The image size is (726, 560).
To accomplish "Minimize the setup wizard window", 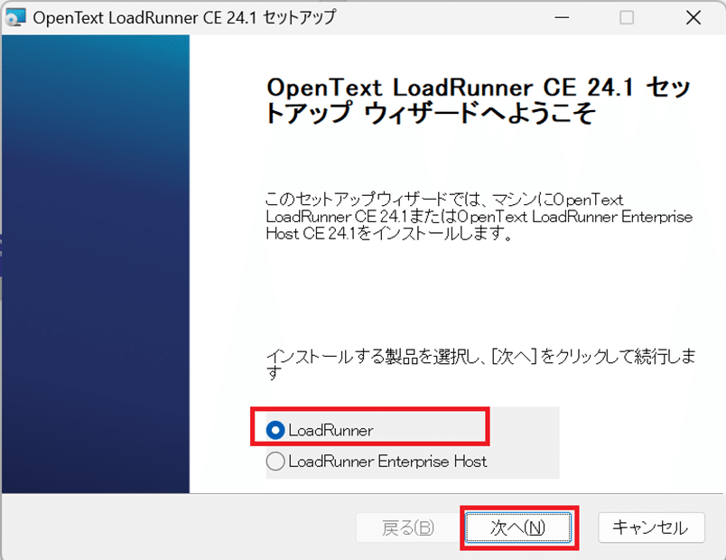I will point(562,17).
